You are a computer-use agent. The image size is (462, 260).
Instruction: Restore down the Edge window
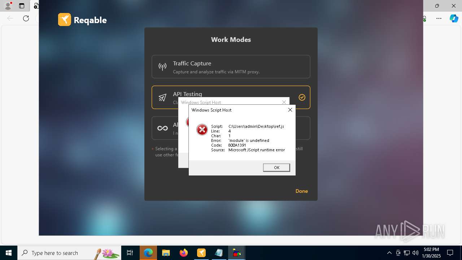click(x=437, y=6)
